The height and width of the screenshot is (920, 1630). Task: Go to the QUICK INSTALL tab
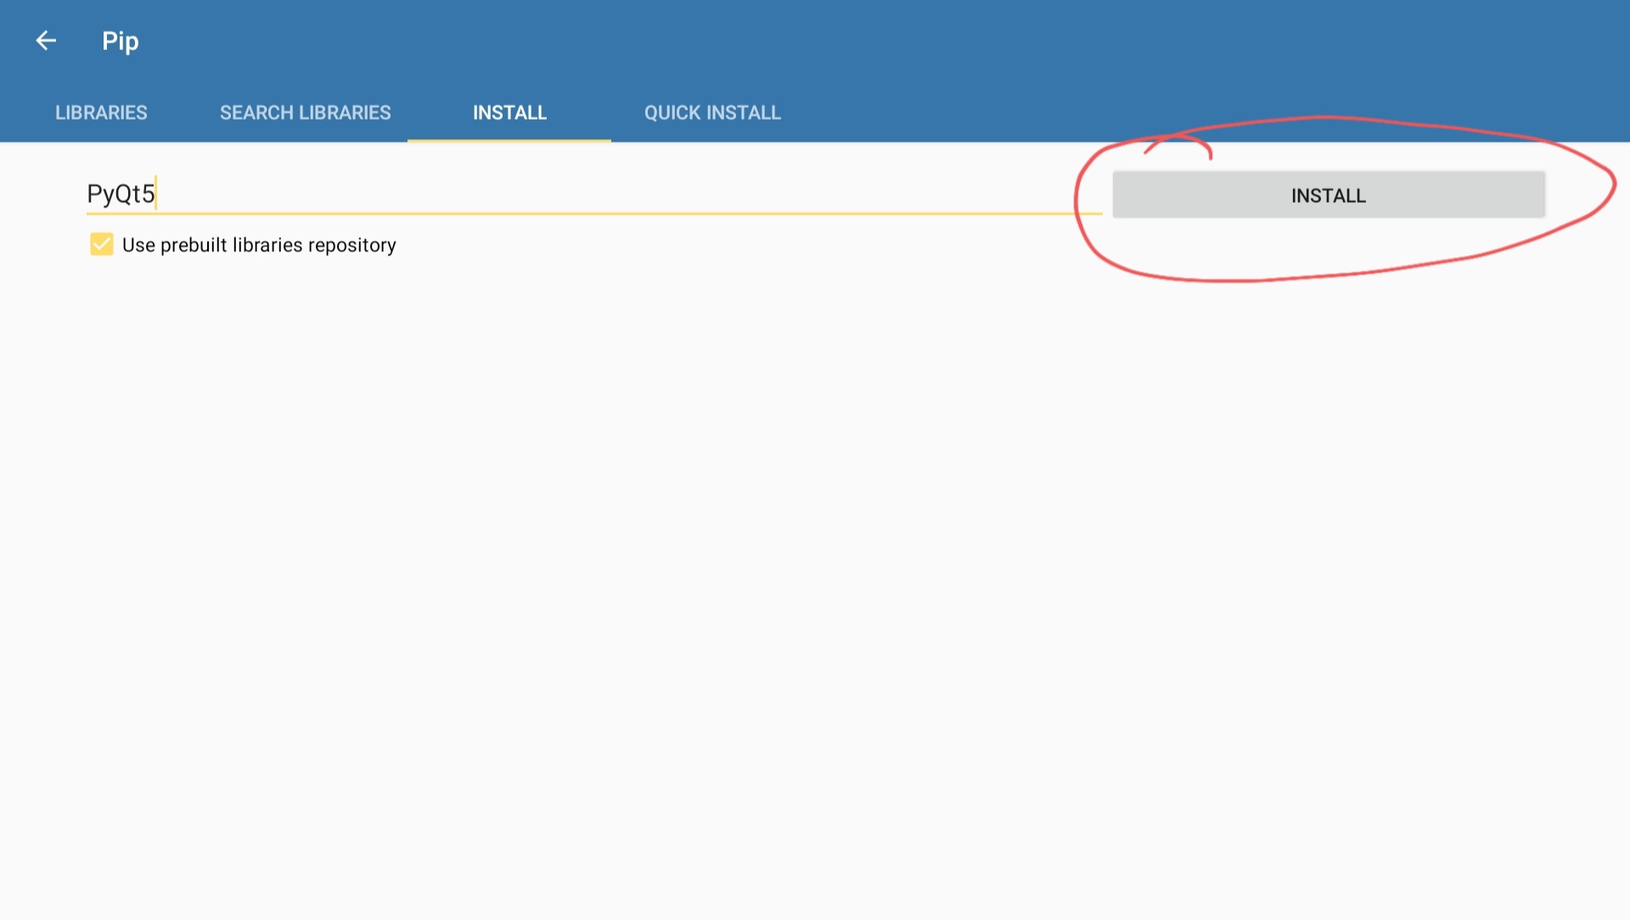click(x=712, y=113)
